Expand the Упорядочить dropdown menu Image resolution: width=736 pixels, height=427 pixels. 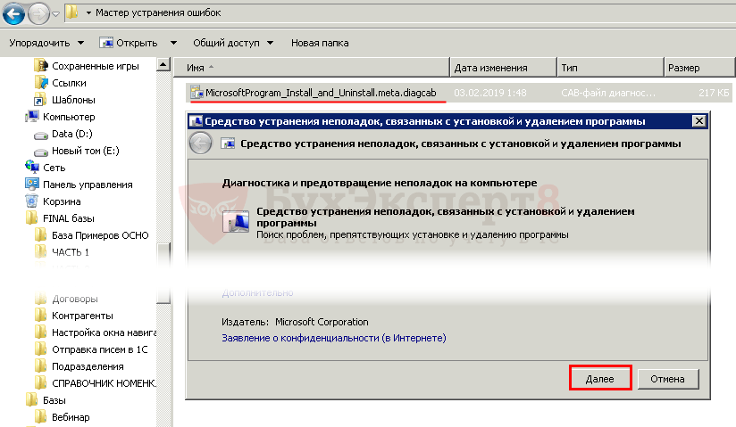pos(46,43)
